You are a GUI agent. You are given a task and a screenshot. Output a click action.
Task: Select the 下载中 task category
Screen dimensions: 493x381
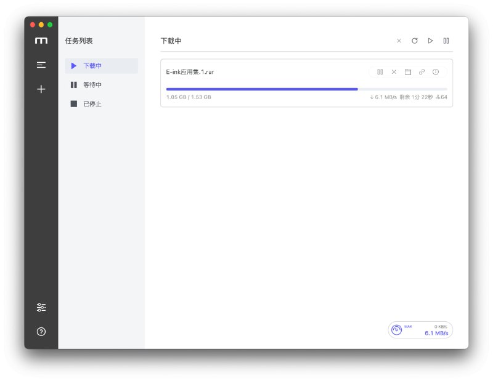[101, 66]
